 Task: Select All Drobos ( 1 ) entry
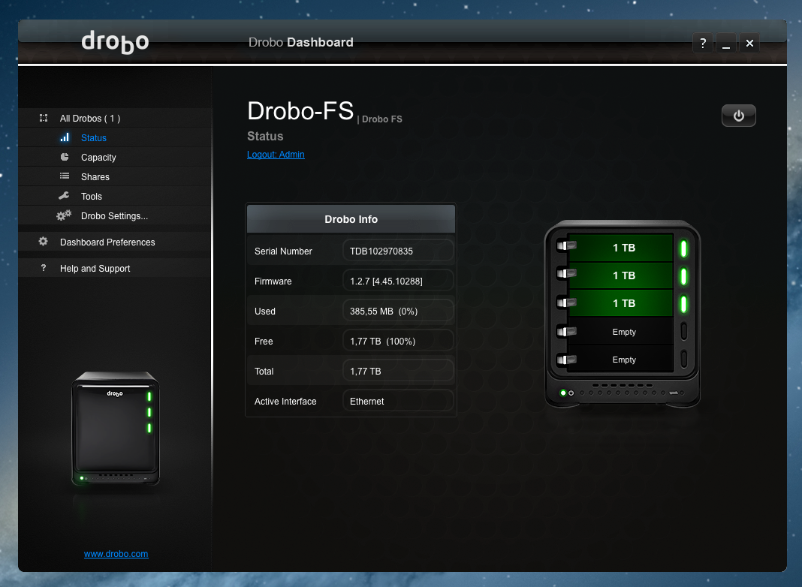click(x=115, y=118)
